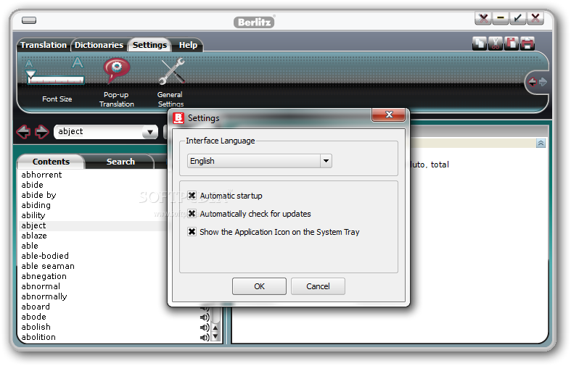The width and height of the screenshot is (571, 366).
Task: Click the word input field with abject
Action: click(x=99, y=132)
